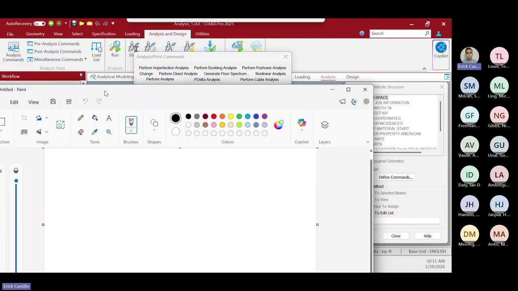518x291 pixels.
Task: Expand Miscellaneous Commands dropdown
Action: (85, 59)
